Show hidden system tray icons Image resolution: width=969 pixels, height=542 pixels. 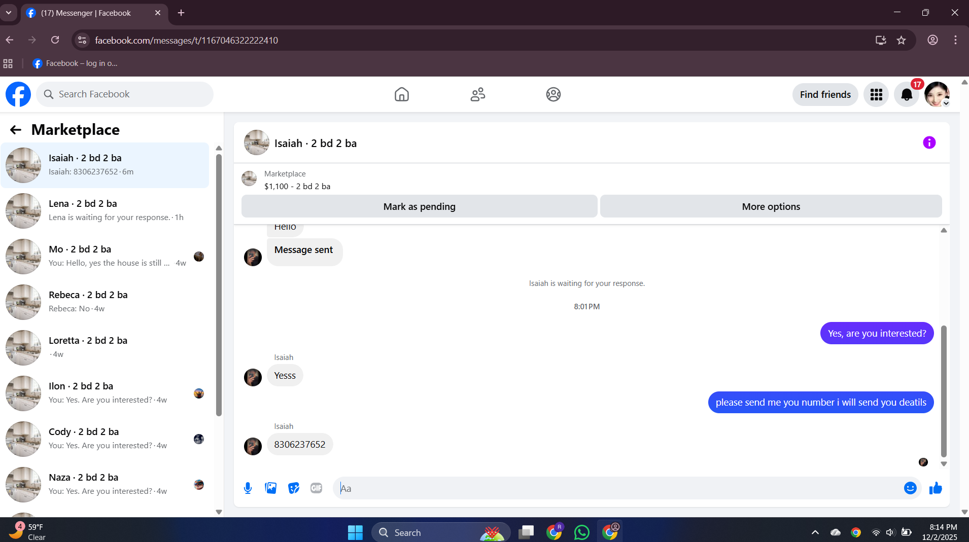815,532
